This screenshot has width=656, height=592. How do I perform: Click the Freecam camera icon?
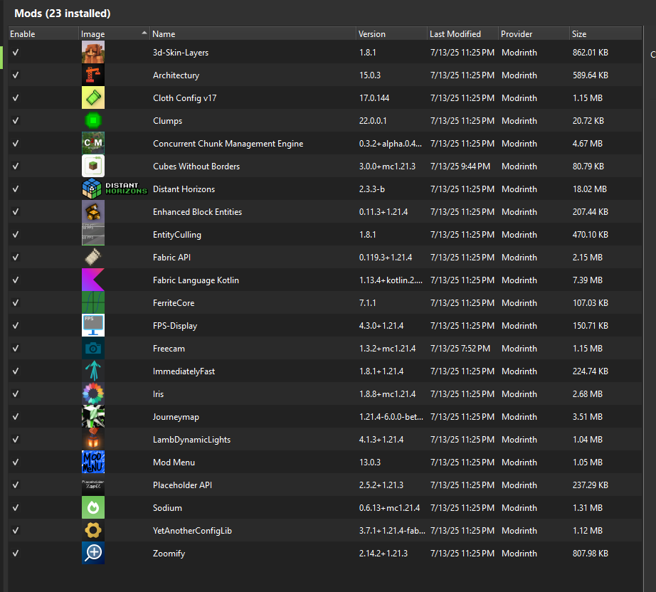point(93,348)
